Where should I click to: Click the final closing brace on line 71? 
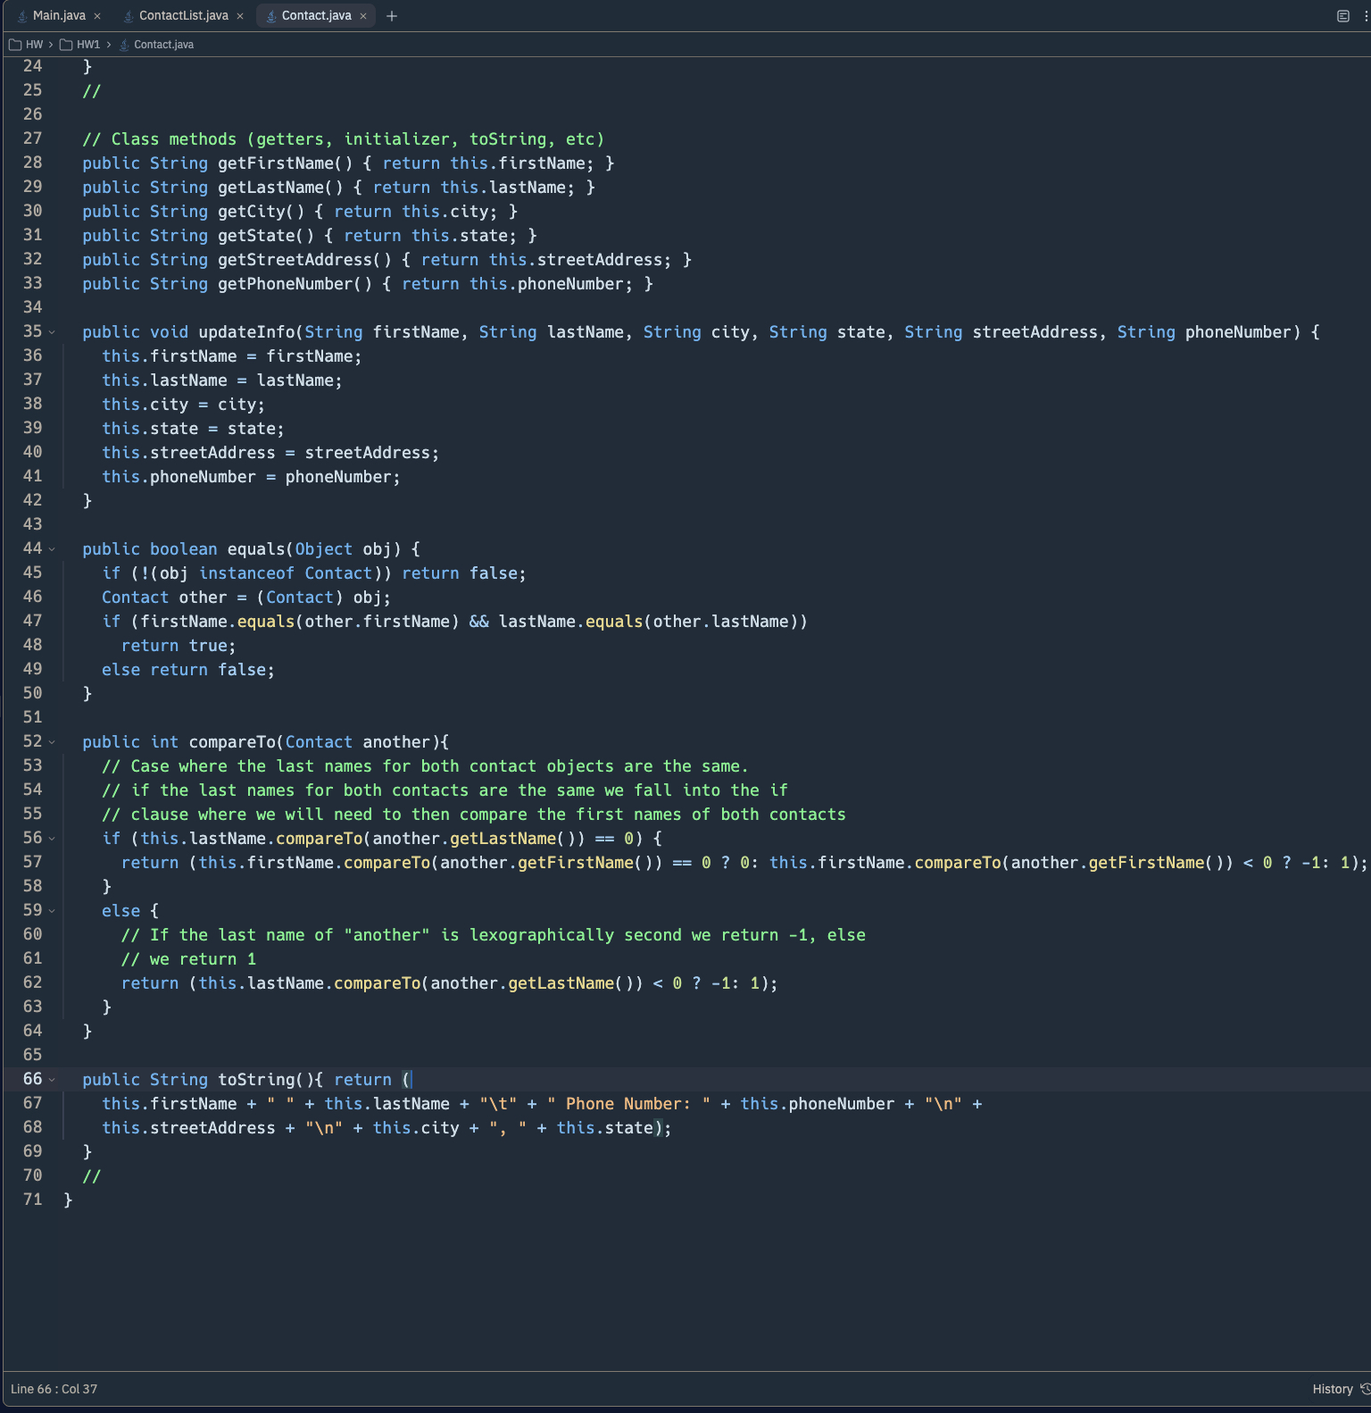tap(68, 1200)
